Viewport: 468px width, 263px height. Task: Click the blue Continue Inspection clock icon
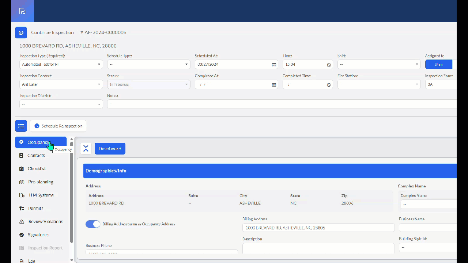point(21,33)
